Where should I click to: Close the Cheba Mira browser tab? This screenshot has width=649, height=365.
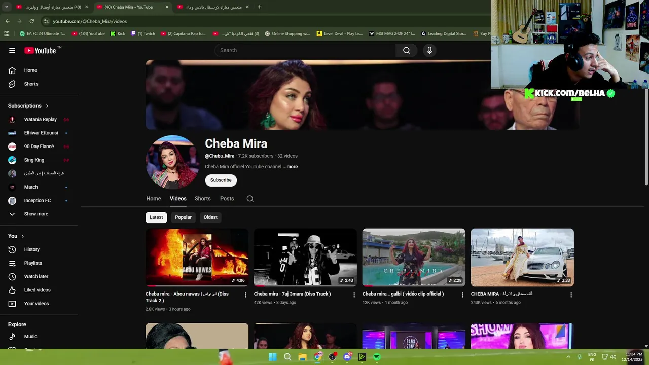[x=167, y=7]
